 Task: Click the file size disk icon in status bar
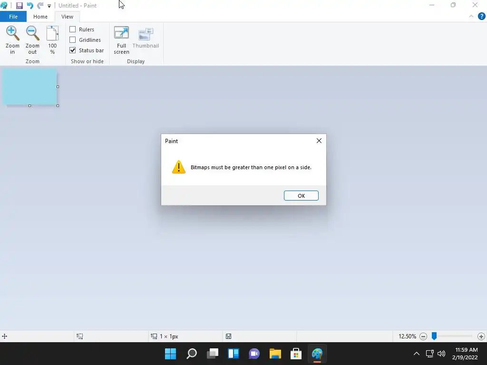229,336
